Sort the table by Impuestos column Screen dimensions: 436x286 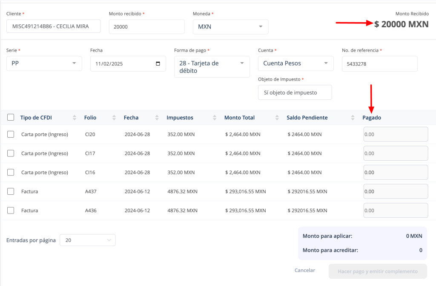tap(215, 118)
